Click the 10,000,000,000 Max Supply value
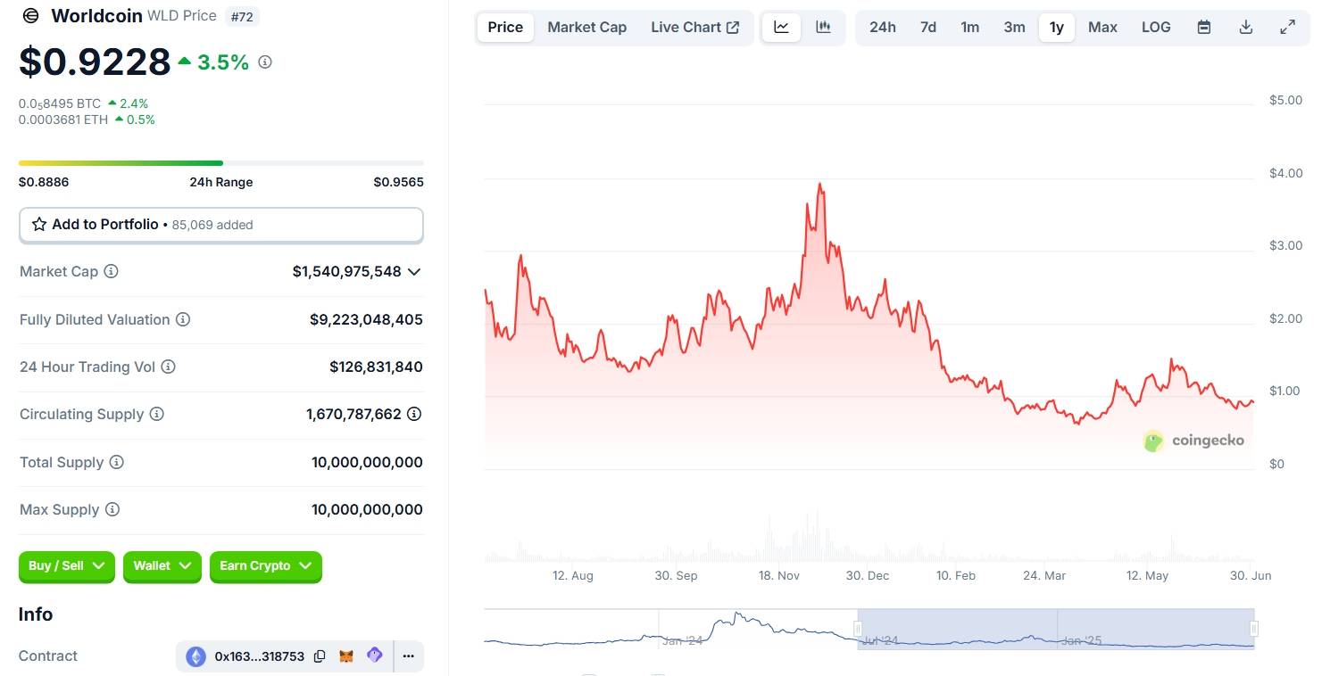This screenshot has width=1322, height=676. [x=367, y=509]
